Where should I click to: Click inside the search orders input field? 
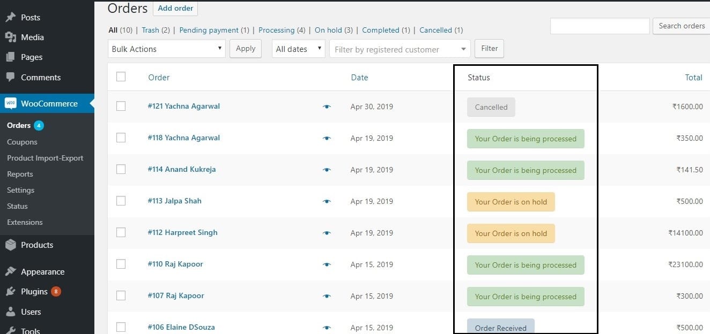point(599,26)
